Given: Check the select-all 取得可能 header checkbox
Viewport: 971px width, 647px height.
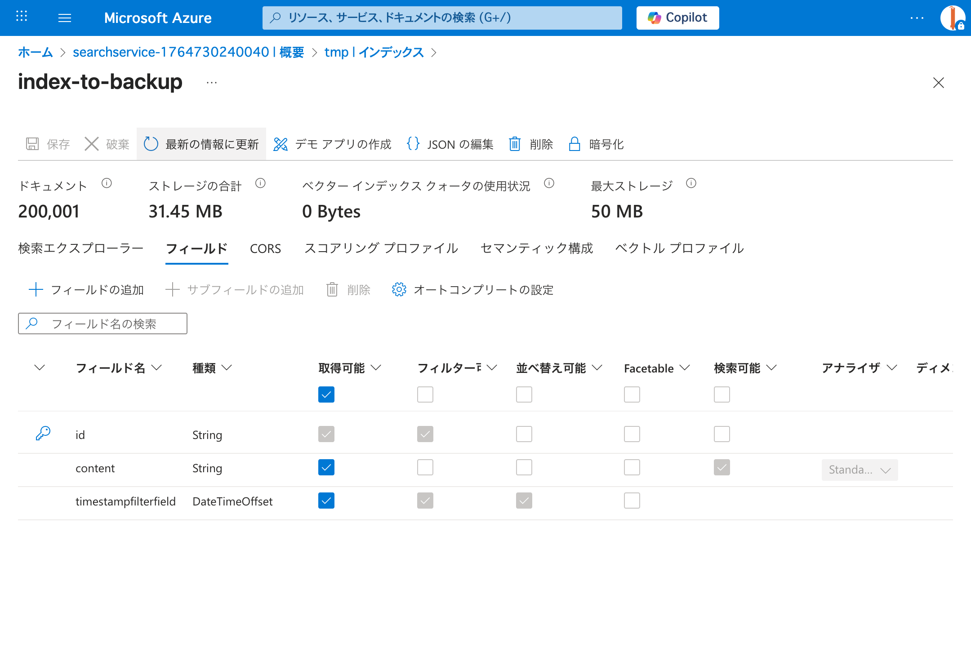Looking at the screenshot, I should [326, 394].
